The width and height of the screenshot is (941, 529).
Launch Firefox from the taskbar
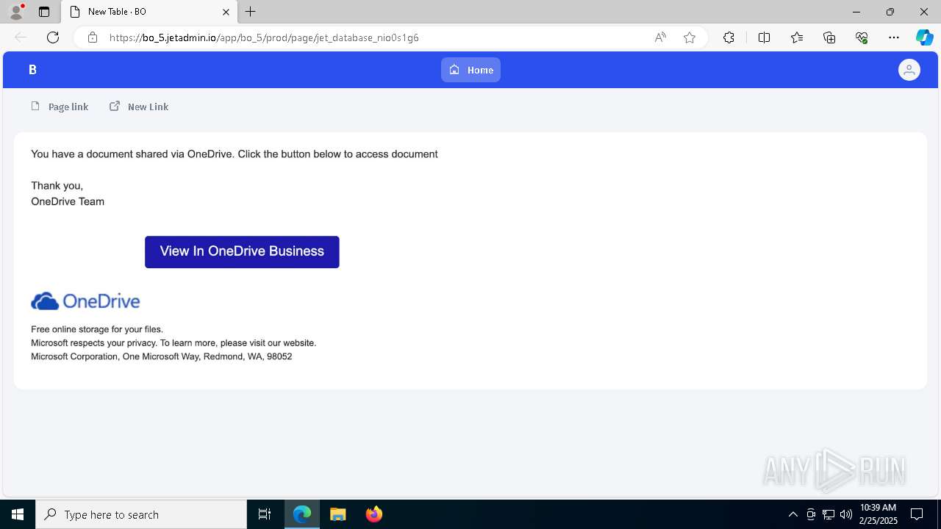click(374, 514)
